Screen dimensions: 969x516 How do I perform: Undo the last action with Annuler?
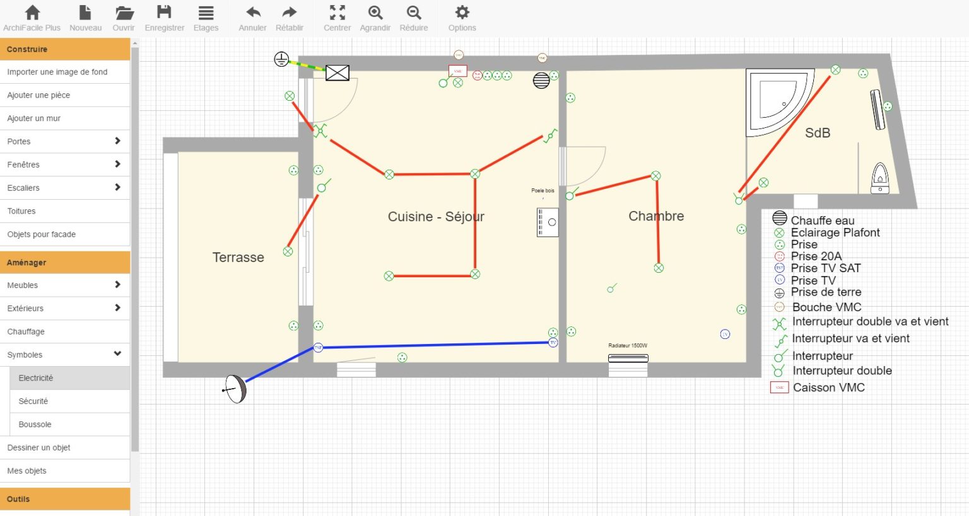click(x=252, y=18)
